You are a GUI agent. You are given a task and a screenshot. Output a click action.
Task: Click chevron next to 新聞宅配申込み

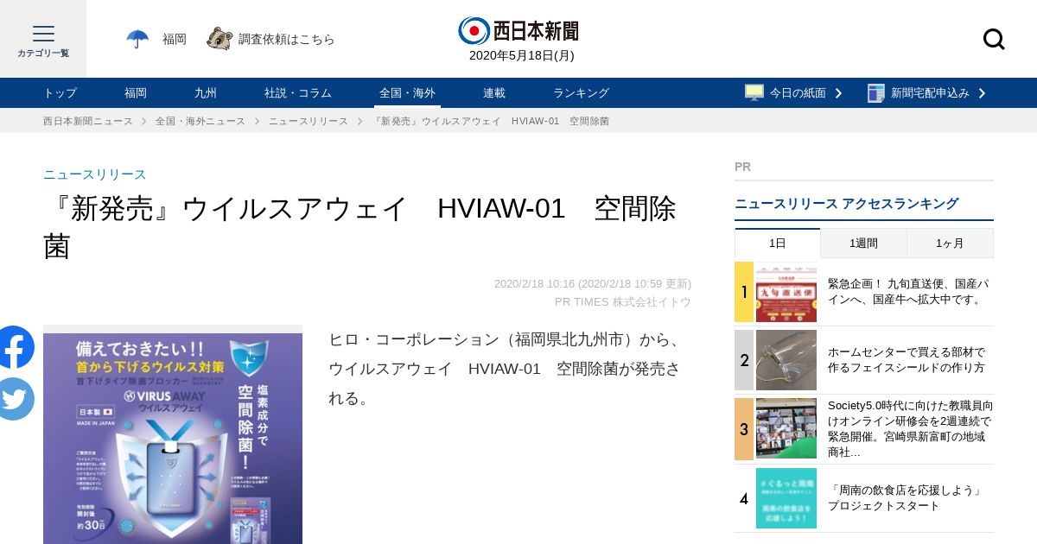click(982, 93)
